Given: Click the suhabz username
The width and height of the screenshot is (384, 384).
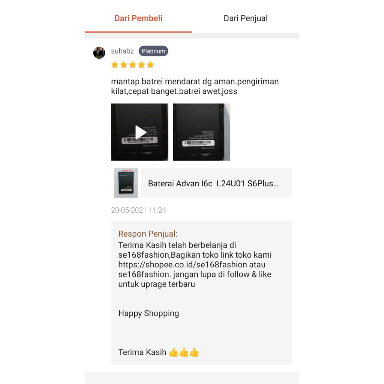Looking at the screenshot, I should tap(122, 51).
